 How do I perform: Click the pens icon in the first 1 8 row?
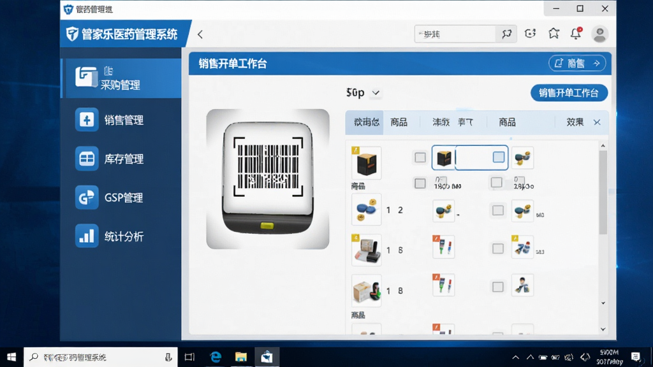coord(443,247)
